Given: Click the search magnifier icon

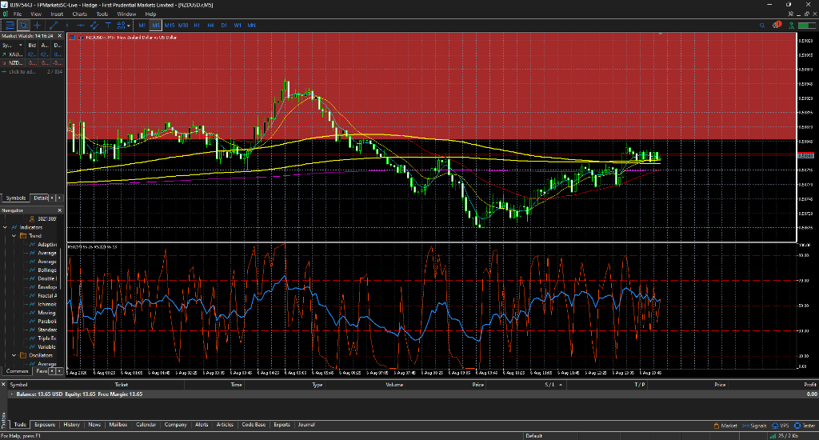Looking at the screenshot, I should click(x=762, y=25).
